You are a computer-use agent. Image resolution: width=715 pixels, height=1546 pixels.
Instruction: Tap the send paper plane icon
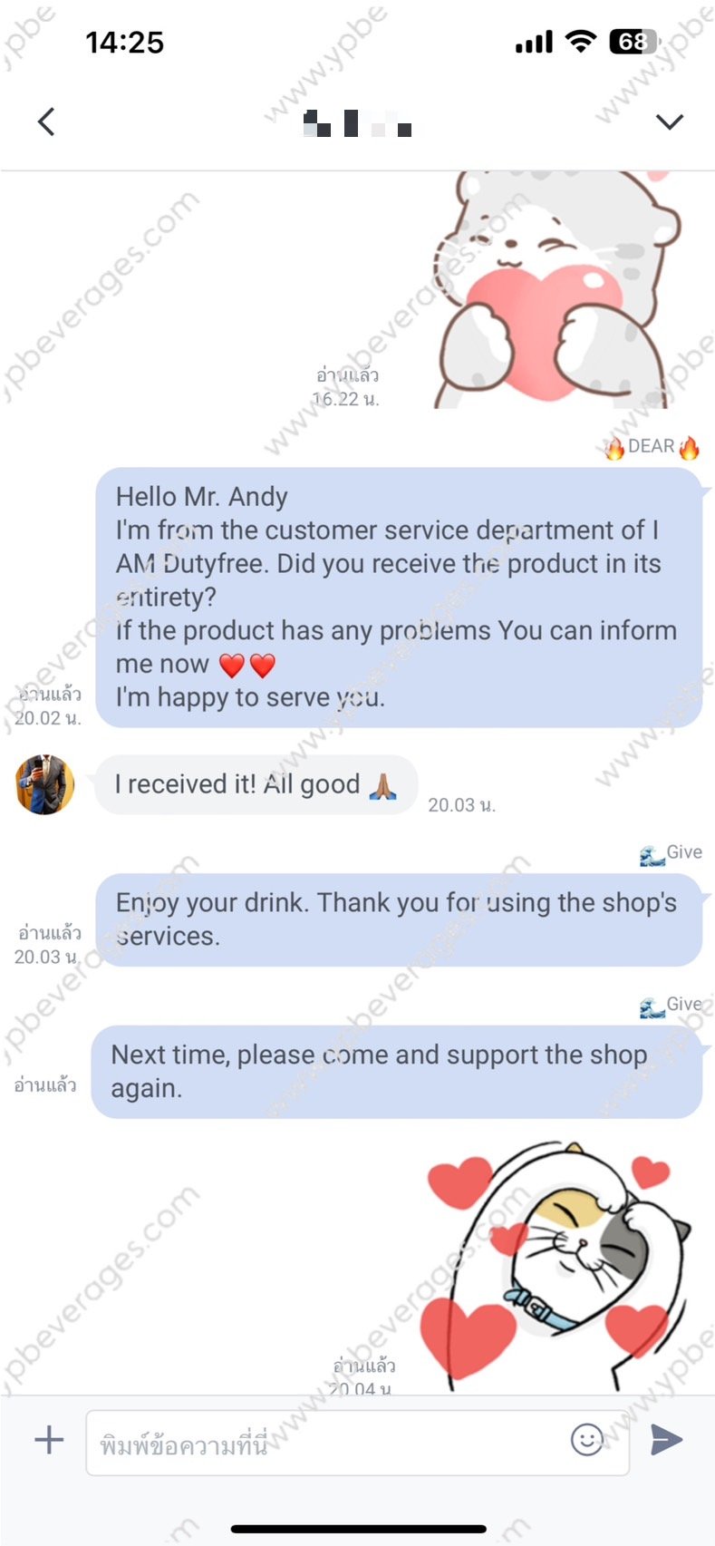pyautogui.click(x=666, y=1439)
